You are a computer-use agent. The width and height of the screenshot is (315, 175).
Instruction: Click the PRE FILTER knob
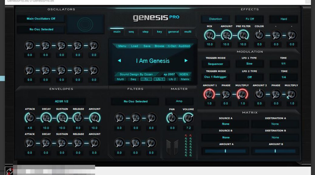coord(243,35)
